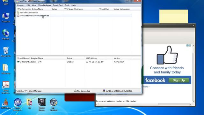Open the MB Mirror Beacon shortcut icon
The width and height of the screenshot is (204, 115).
click(x=18, y=105)
